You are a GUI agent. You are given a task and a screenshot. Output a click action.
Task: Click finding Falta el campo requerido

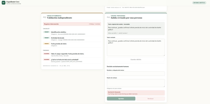pyautogui.click(x=72, y=54)
